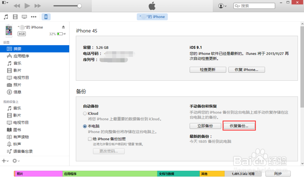This screenshot has height=181, width=304.
Task: Click the search field 搜索
Action: point(254,6)
